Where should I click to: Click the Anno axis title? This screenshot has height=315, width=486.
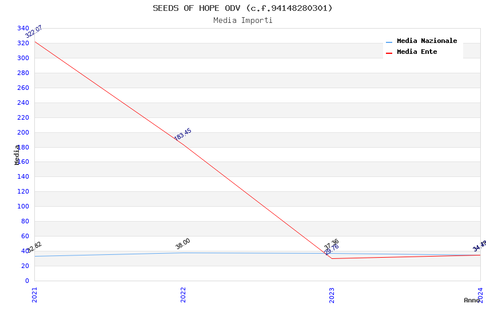pyautogui.click(x=472, y=300)
